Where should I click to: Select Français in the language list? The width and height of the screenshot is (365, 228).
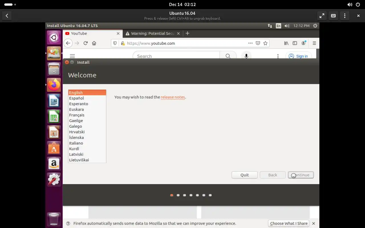87,115
